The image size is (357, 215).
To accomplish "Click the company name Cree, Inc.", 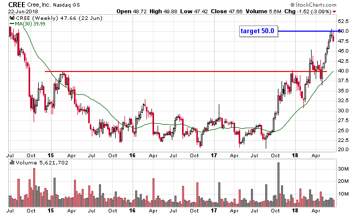I will point(39,5).
